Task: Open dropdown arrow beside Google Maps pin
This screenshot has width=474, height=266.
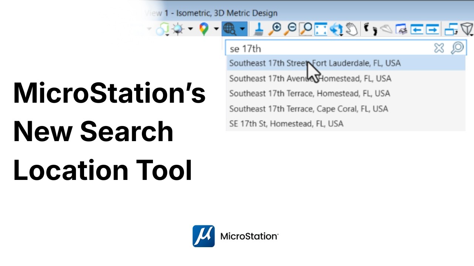Action: click(x=216, y=29)
